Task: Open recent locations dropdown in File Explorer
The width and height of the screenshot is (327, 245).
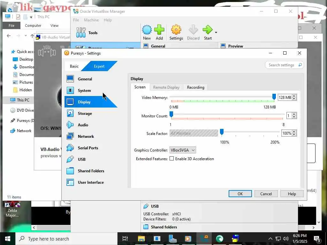Action: click(26, 36)
